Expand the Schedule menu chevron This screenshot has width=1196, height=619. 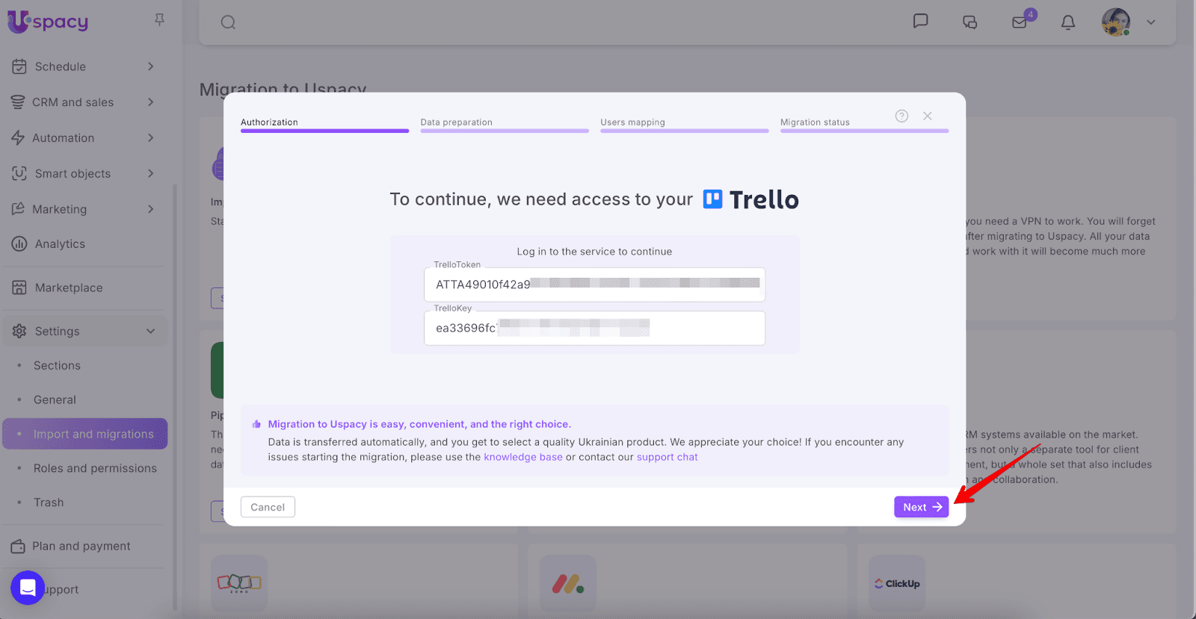[x=151, y=66]
